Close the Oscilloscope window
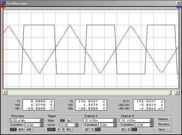This screenshot has width=182, height=135. click(x=179, y=3)
